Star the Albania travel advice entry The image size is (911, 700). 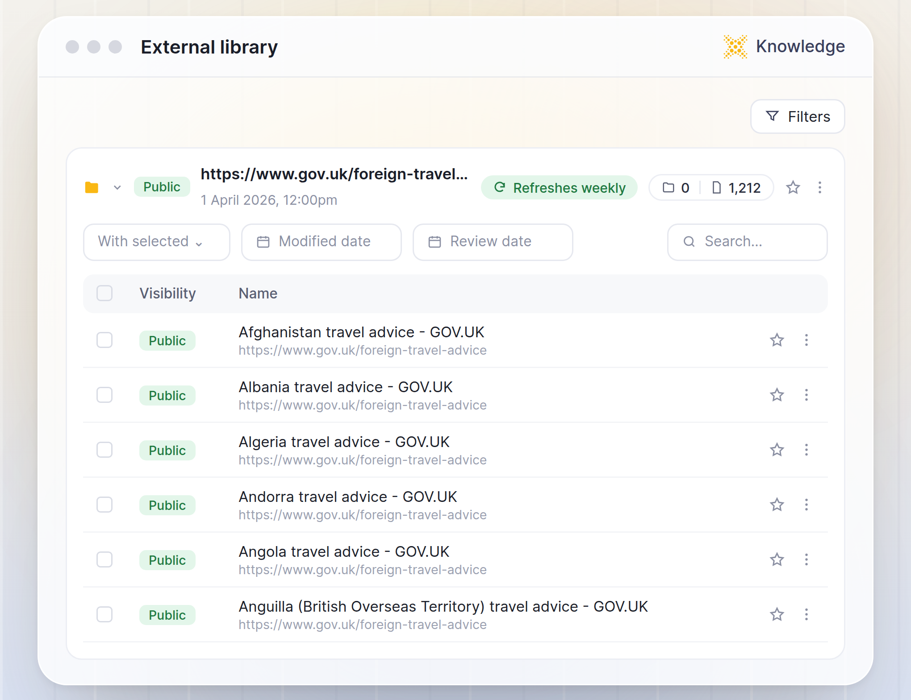click(x=777, y=395)
